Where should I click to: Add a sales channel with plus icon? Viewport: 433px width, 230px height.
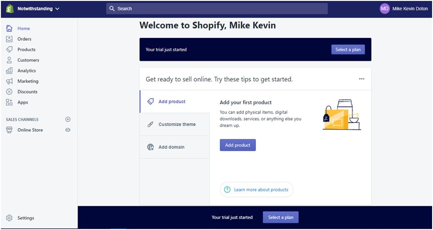pyautogui.click(x=68, y=120)
